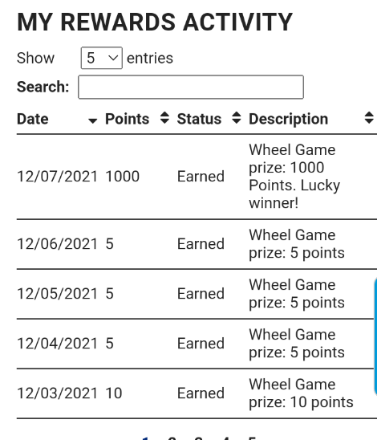
Task: Click inside the Search text box
Action: [191, 87]
